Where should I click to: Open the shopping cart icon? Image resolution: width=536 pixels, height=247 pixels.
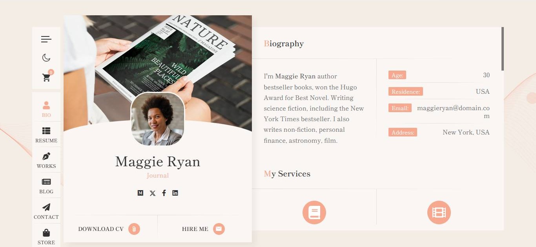46,78
